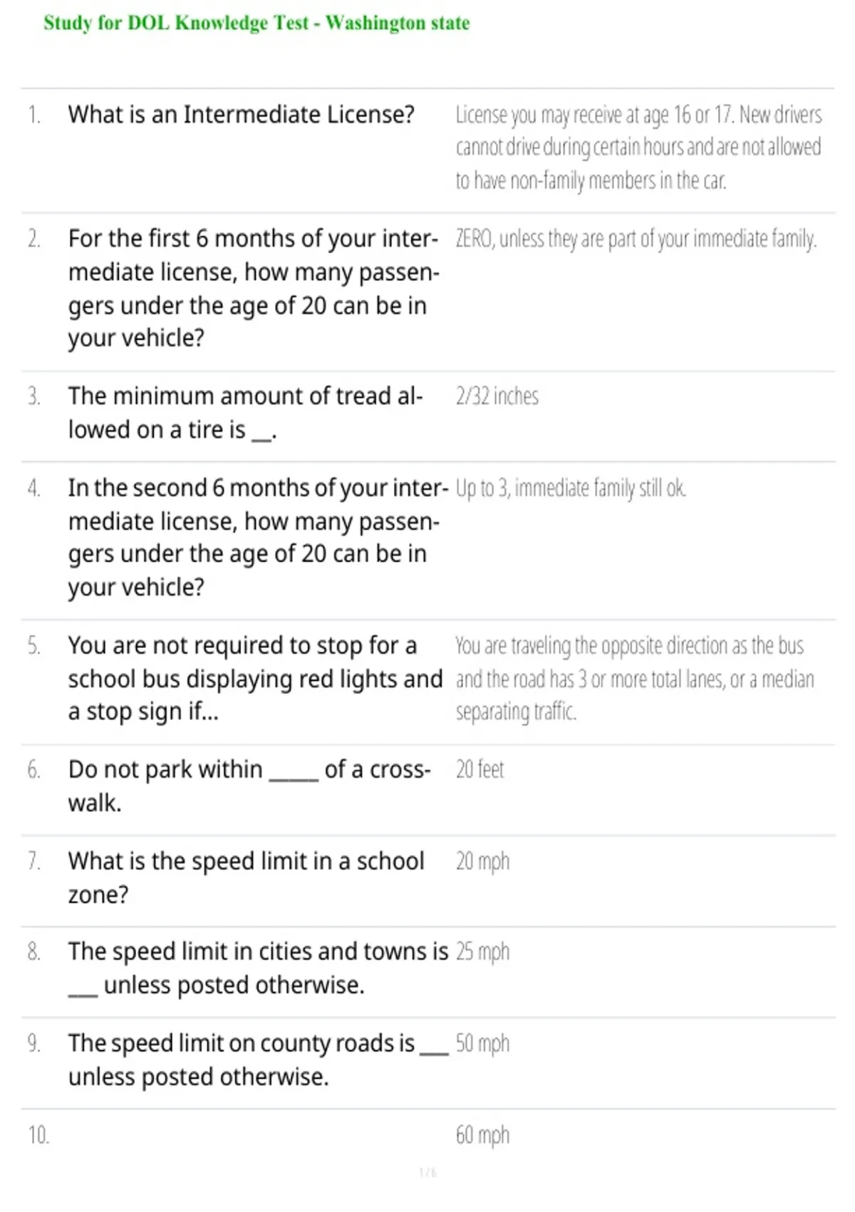Click the answer 'Up to 3, immediate family'
855x1212 pixels.
pos(571,488)
